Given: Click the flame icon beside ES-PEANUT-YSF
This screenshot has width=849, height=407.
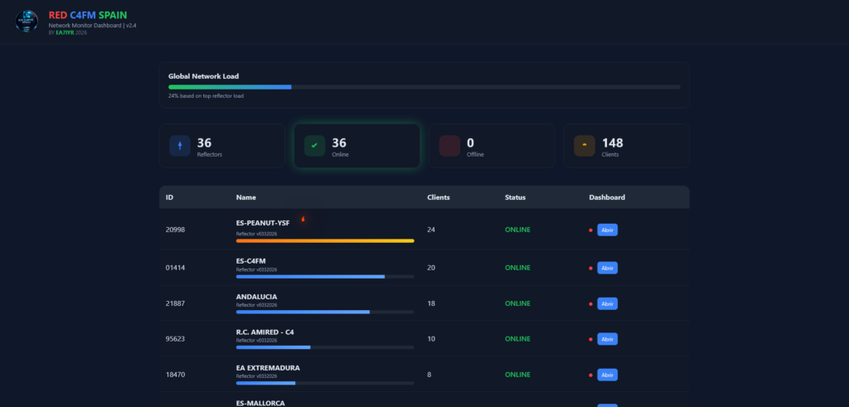Looking at the screenshot, I should pos(303,220).
